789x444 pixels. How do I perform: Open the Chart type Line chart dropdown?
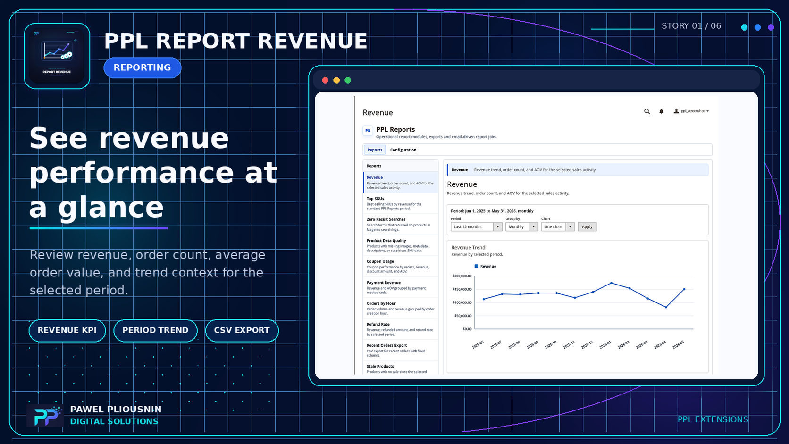(558, 227)
